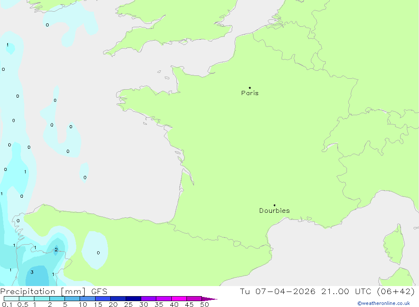
Task: Click the legend value '30'
Action: click(x=143, y=304)
